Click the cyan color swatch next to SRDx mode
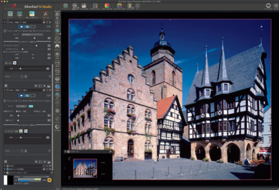The height and width of the screenshot is (190, 279). pos(31,106)
